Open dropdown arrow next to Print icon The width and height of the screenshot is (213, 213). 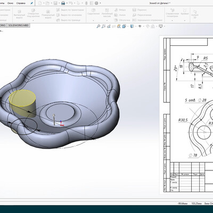click(67, 3)
